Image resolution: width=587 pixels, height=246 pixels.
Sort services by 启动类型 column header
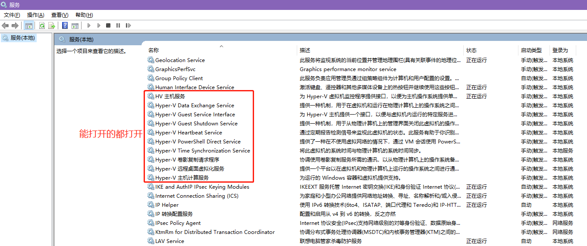click(531, 50)
